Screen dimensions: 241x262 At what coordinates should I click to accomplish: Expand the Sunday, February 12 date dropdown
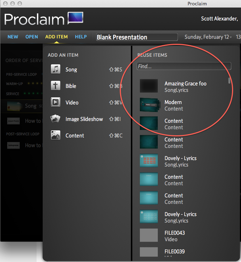[208, 37]
